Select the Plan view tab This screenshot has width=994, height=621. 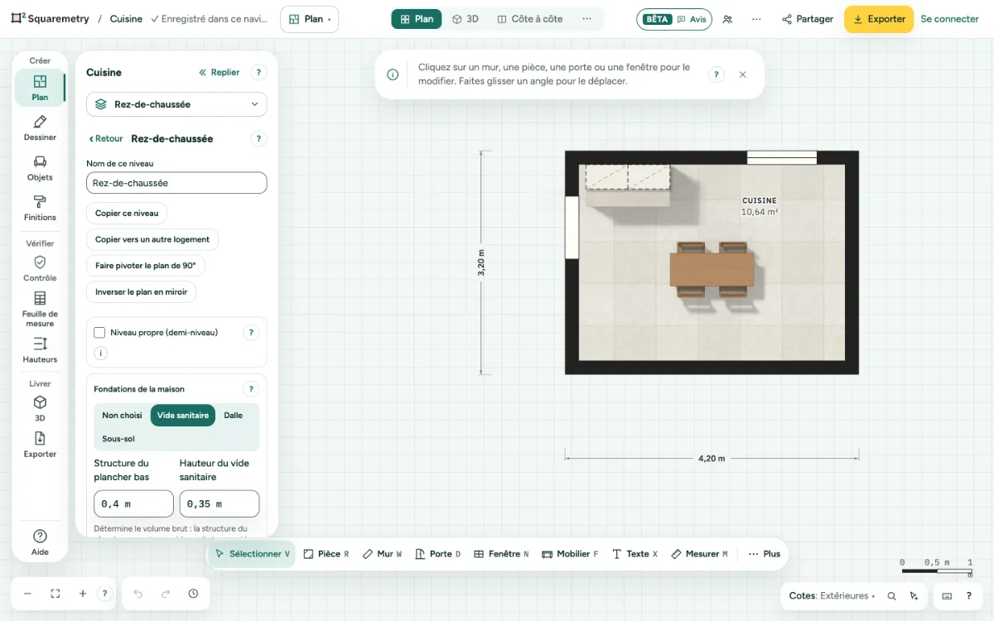(x=417, y=19)
